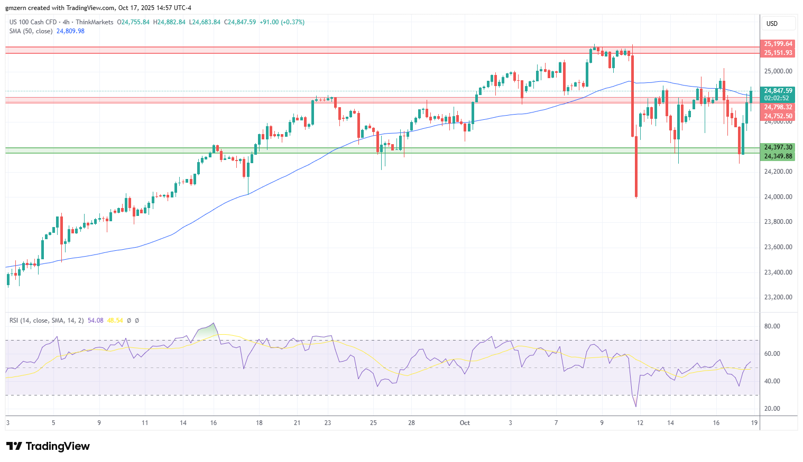
Task: Click the 24,000.00 price axis tick
Action: [x=778, y=197]
